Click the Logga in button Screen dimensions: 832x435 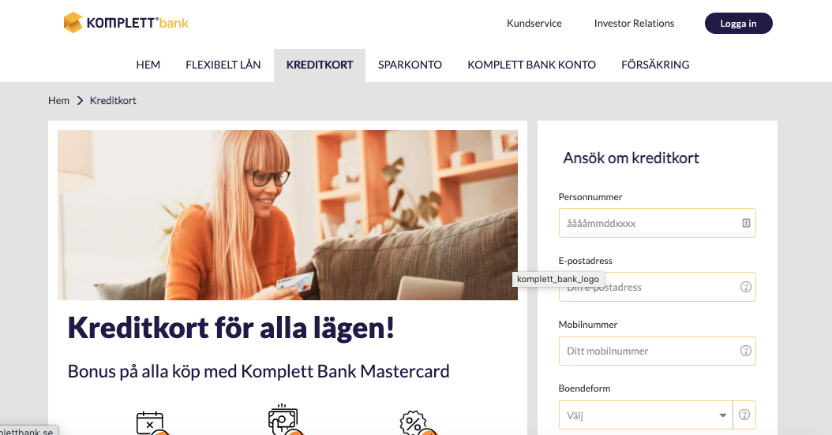(x=738, y=24)
